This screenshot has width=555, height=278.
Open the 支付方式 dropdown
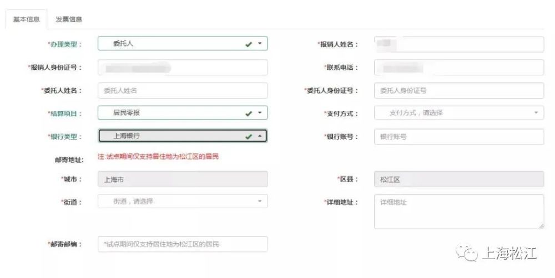458,113
